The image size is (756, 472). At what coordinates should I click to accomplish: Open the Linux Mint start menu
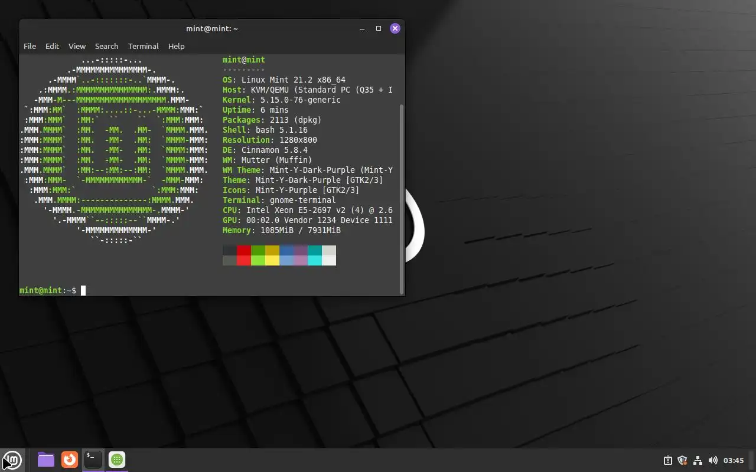click(x=12, y=460)
